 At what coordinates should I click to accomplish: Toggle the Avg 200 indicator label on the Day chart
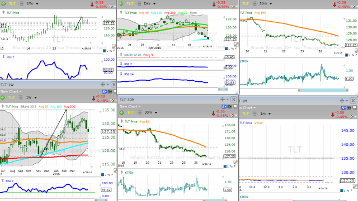click(170, 13)
